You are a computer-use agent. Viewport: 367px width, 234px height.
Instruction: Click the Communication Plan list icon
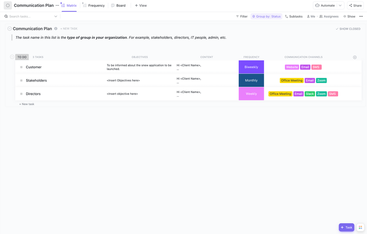tap(8, 6)
